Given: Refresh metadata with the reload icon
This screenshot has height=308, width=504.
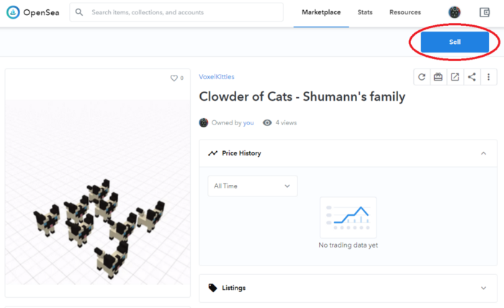Looking at the screenshot, I should click(x=422, y=77).
